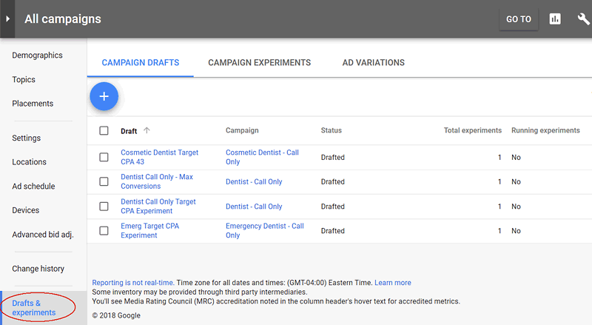Click the GO TO button
The height and width of the screenshot is (325, 592).
coord(518,19)
